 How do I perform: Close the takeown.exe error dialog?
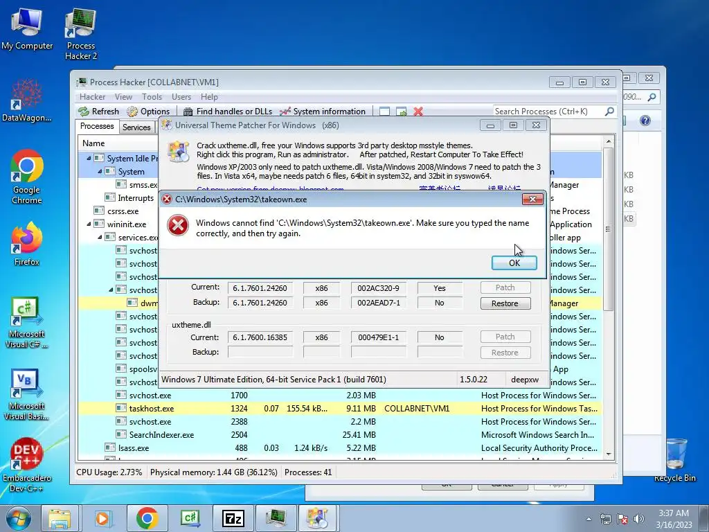[x=532, y=199]
